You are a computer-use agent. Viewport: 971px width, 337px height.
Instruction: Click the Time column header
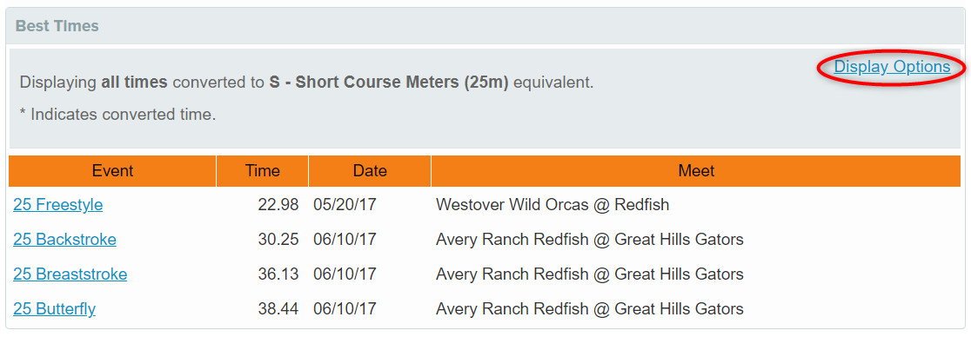(262, 171)
